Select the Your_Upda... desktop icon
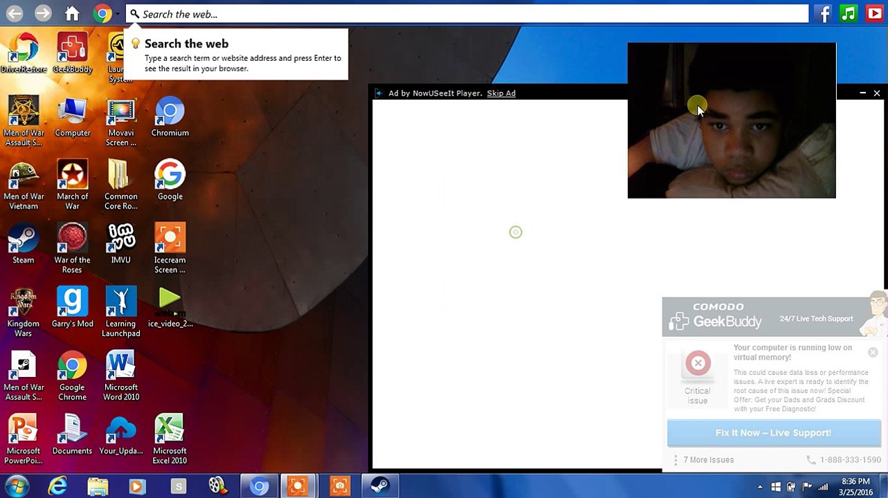Screen dimensions: 888x498 pos(120,436)
